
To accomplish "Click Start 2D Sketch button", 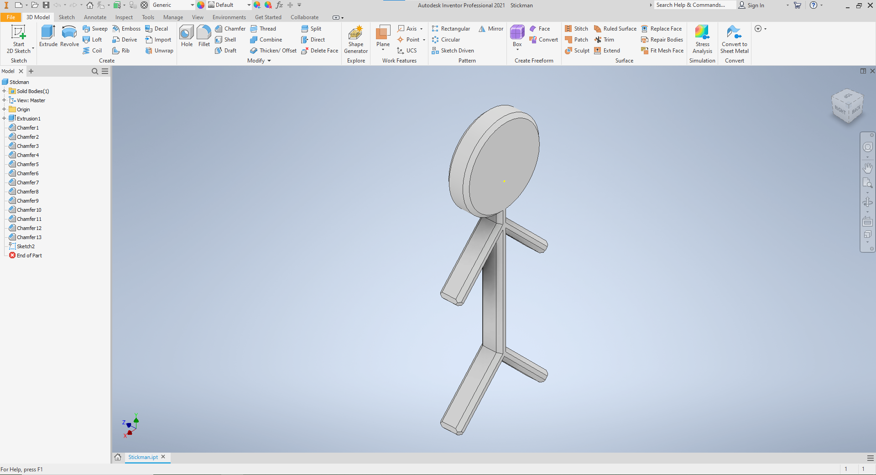I will point(18,39).
